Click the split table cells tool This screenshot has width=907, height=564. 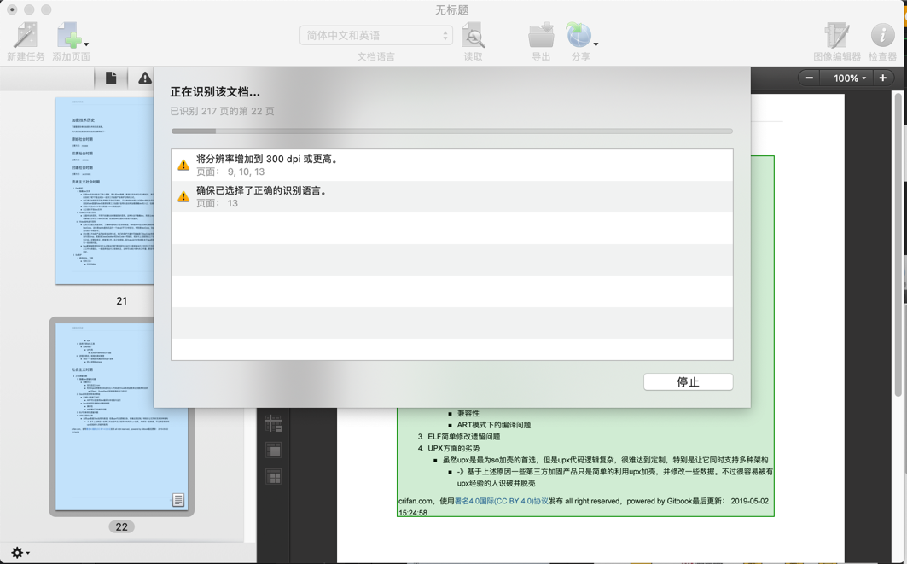[x=273, y=477]
